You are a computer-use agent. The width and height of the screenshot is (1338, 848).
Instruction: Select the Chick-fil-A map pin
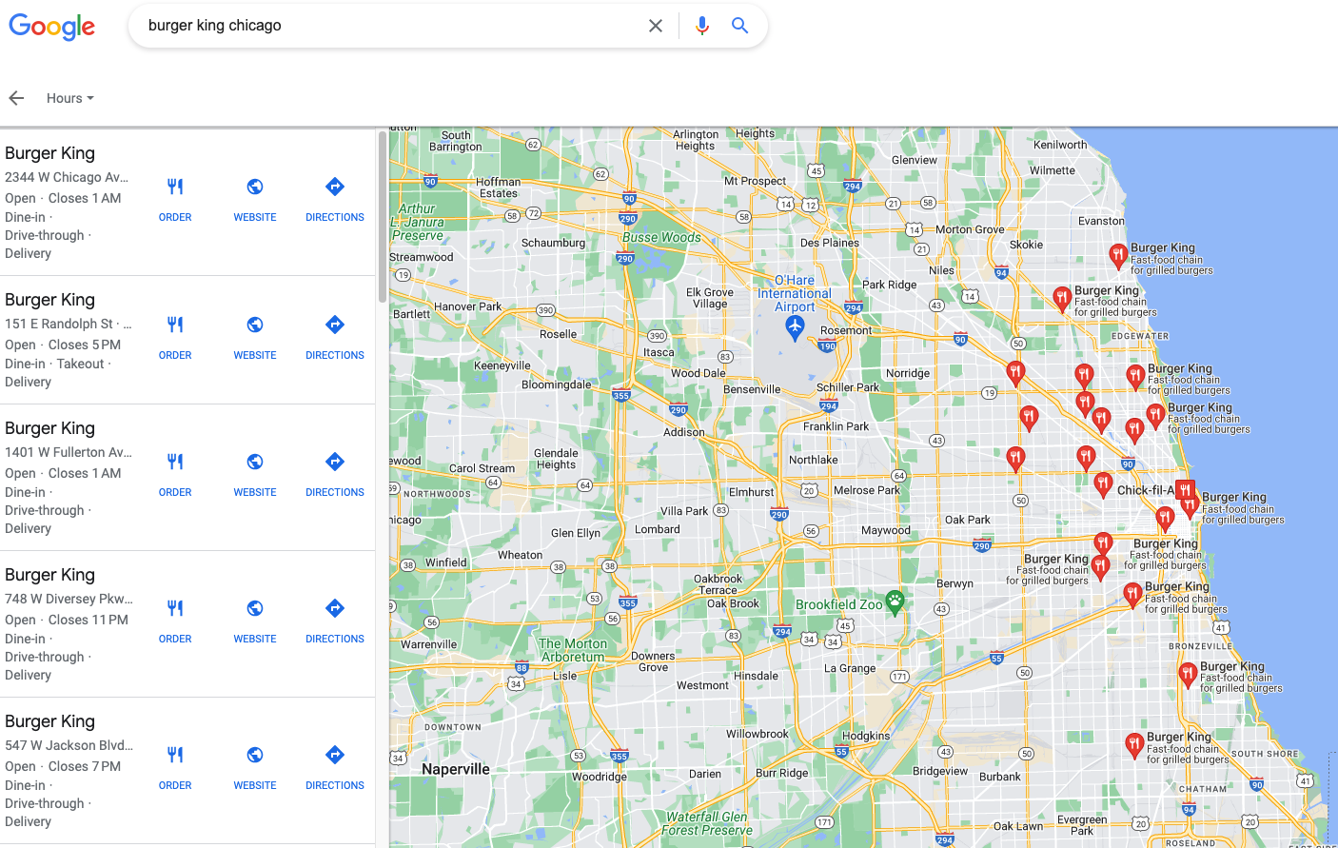click(1184, 490)
